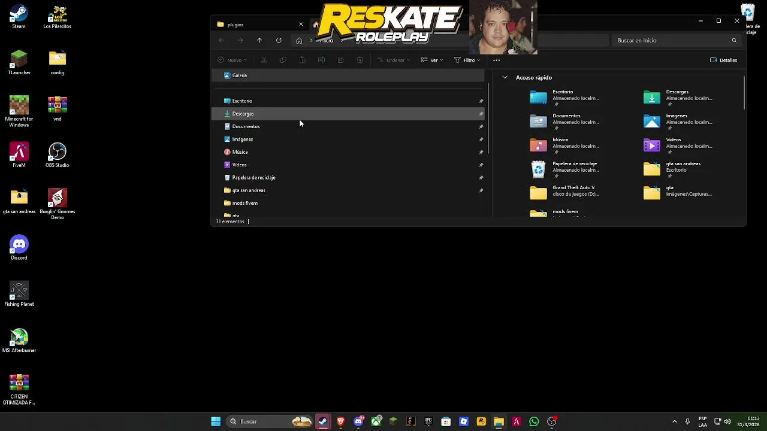Open Documentos folder in Acceso rápido
Viewport: 767px width, 431px height.
564,121
